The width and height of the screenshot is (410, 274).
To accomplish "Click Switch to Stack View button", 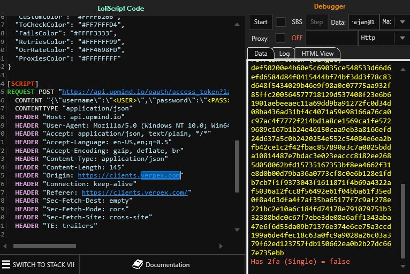I will pos(39,264).
